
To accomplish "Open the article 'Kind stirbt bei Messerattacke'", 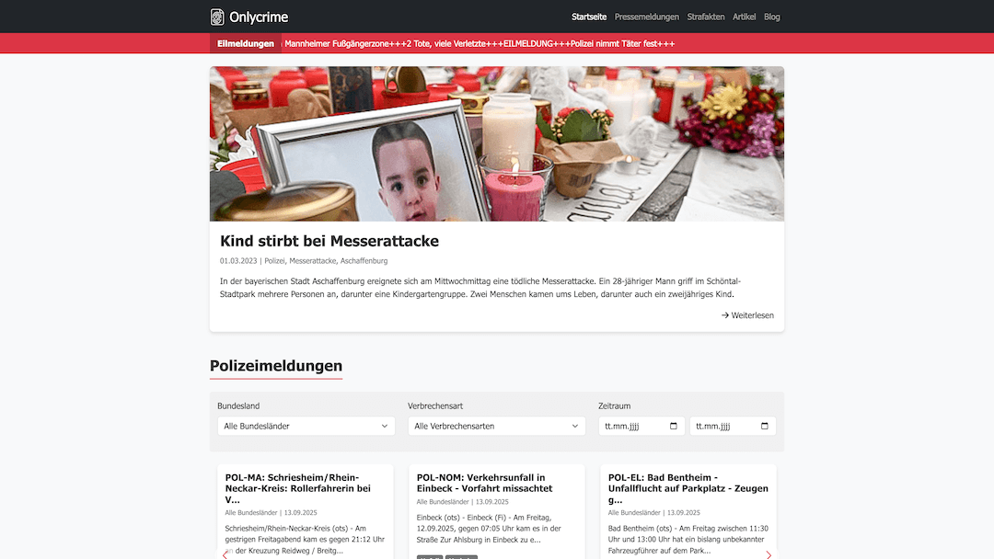I will [x=329, y=241].
